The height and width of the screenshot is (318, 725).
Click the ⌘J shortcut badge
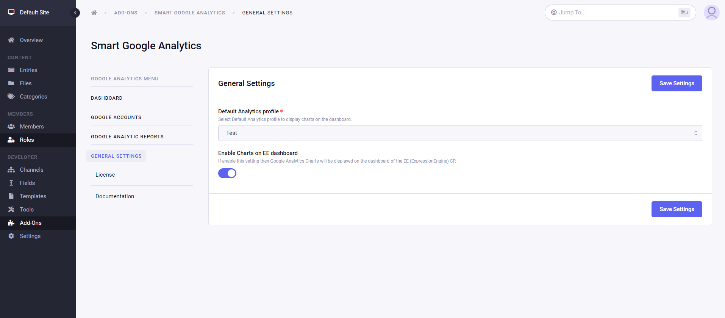pyautogui.click(x=684, y=13)
